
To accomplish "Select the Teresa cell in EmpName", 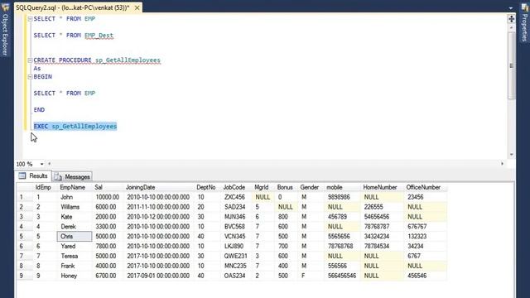I will [75, 256].
